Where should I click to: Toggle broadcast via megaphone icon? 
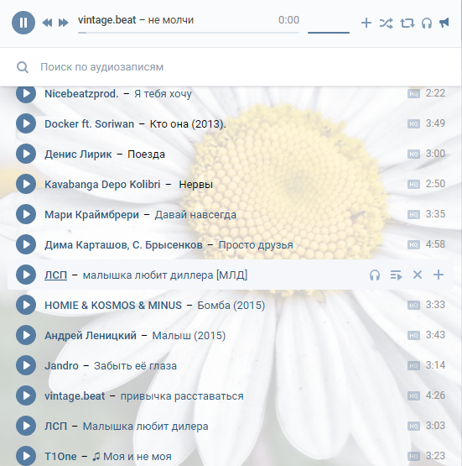444,23
